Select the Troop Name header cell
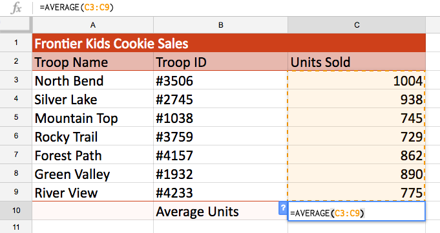This screenshot has height=233, width=440. coord(93,61)
